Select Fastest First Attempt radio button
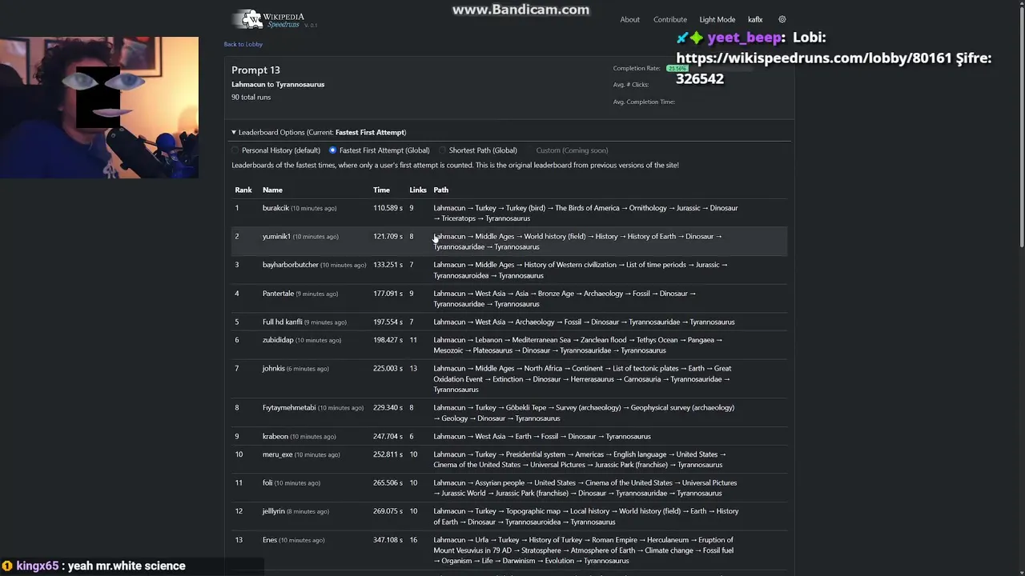The width and height of the screenshot is (1025, 576). [332, 150]
